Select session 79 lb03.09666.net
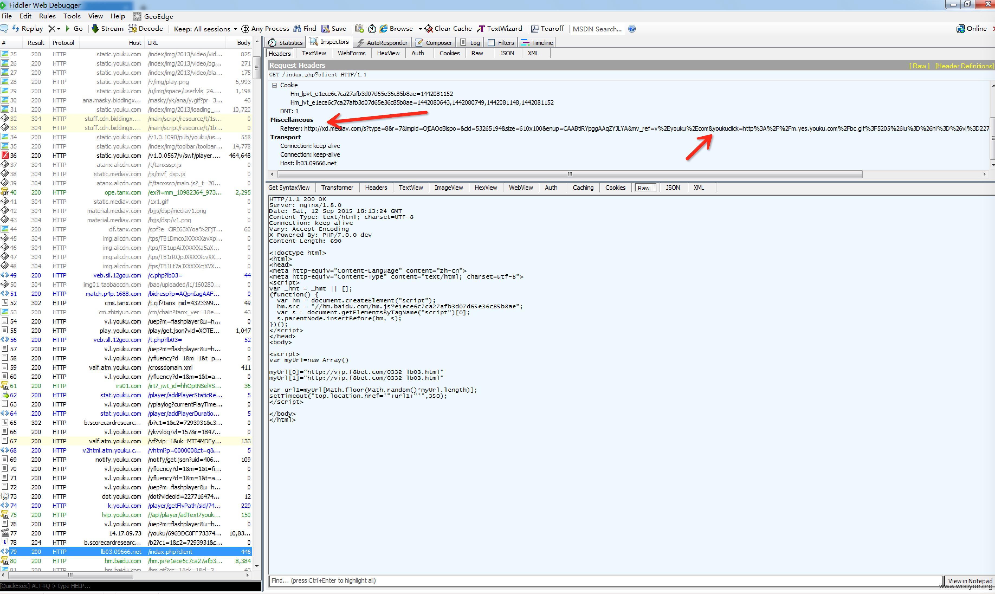This screenshot has height=594, width=995. (126, 552)
